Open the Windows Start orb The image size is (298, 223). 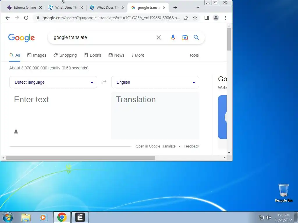point(8,217)
